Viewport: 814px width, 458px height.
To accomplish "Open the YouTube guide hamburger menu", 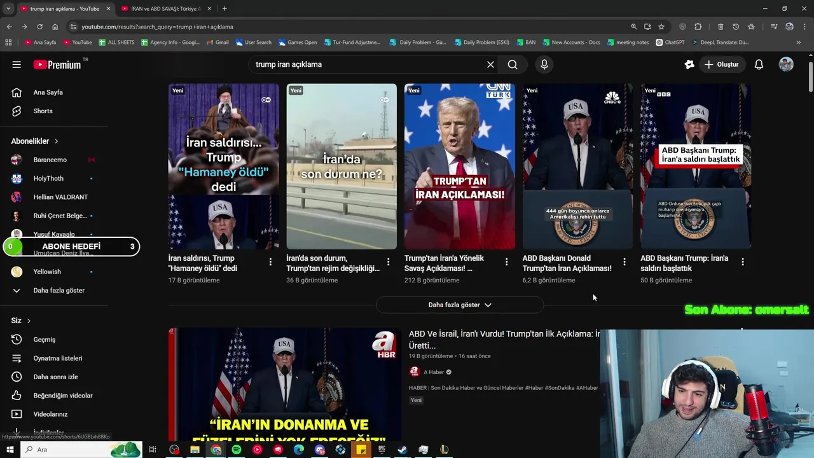I will [17, 64].
